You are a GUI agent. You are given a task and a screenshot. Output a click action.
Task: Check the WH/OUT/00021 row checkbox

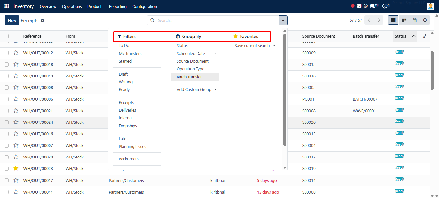coord(7,111)
